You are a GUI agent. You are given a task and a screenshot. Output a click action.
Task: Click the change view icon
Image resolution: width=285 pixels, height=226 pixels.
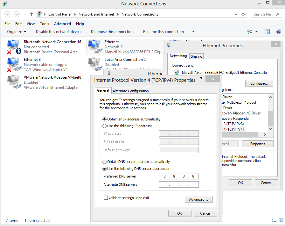(250, 32)
